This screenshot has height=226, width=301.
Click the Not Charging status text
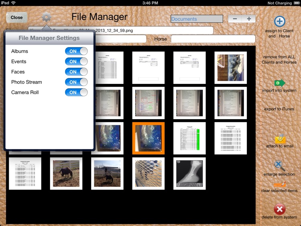coord(280,3)
